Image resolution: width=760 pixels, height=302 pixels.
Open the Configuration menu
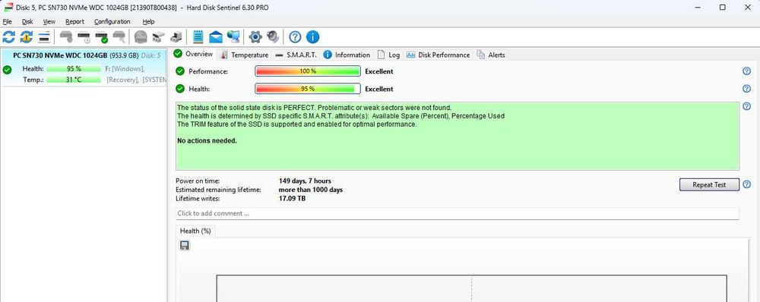click(112, 21)
